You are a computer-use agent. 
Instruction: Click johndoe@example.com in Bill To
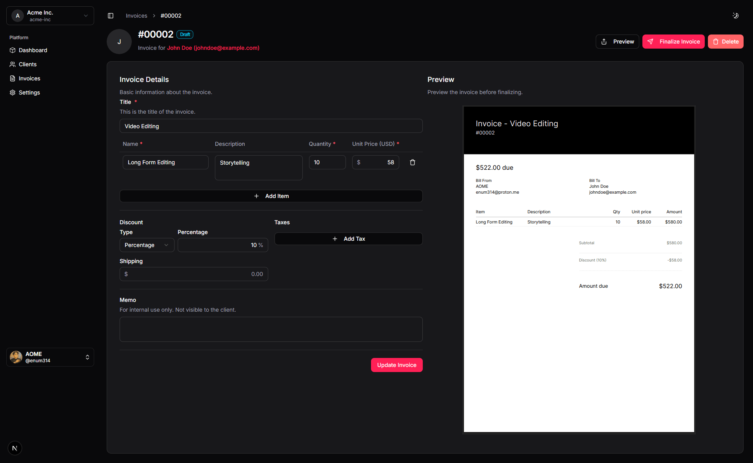(x=613, y=192)
